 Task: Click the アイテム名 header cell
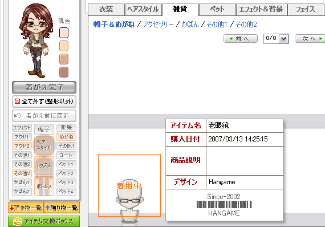(x=186, y=125)
